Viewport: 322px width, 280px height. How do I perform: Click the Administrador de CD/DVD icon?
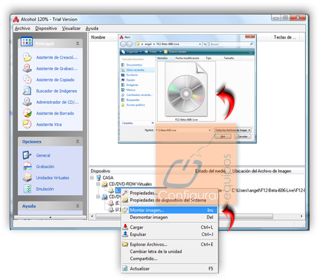click(27, 102)
